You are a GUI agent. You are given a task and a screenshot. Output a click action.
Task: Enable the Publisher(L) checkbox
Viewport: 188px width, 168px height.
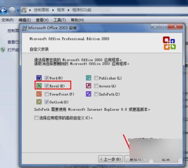(96, 78)
